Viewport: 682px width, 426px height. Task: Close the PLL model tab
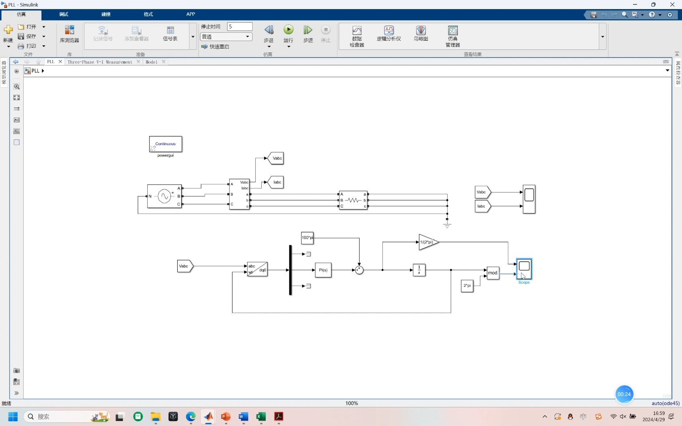[x=60, y=62]
